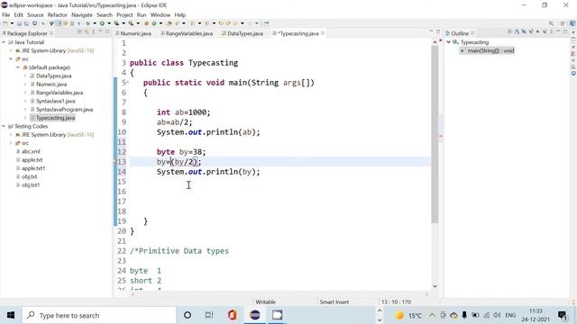Open the Navigate menu
Image resolution: width=577 pixels, height=324 pixels.
pyautogui.click(x=82, y=15)
